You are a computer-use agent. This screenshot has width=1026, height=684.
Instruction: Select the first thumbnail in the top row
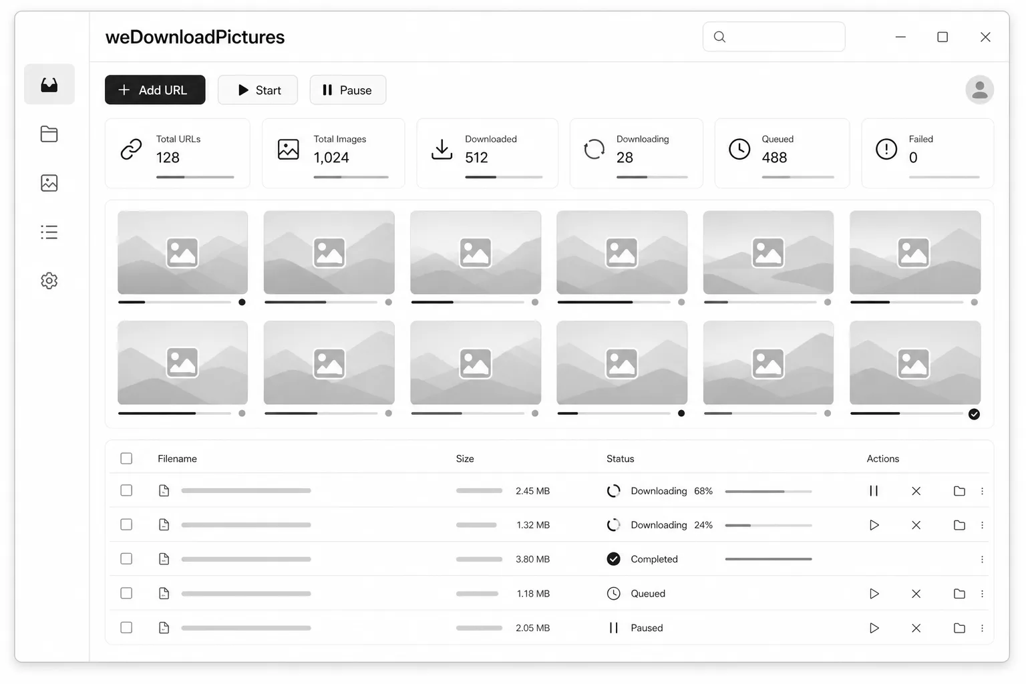click(x=182, y=252)
